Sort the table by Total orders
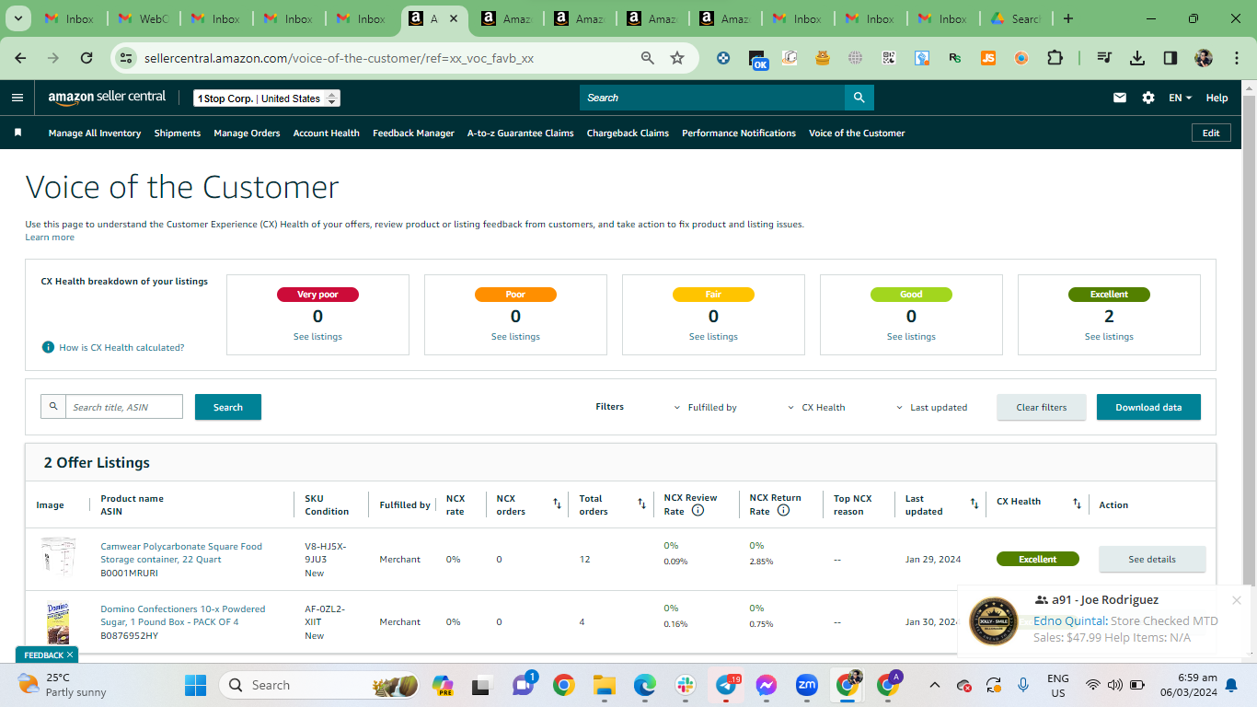 [641, 504]
